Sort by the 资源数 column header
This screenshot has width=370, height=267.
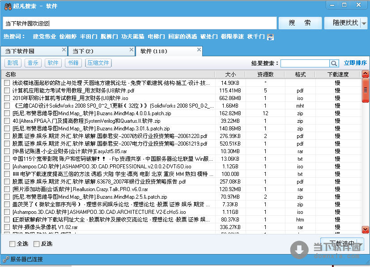pos(265,75)
